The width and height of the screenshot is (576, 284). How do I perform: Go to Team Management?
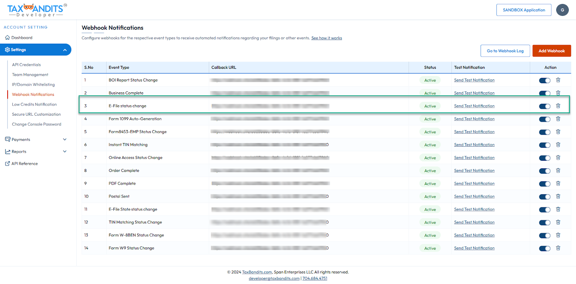click(30, 75)
